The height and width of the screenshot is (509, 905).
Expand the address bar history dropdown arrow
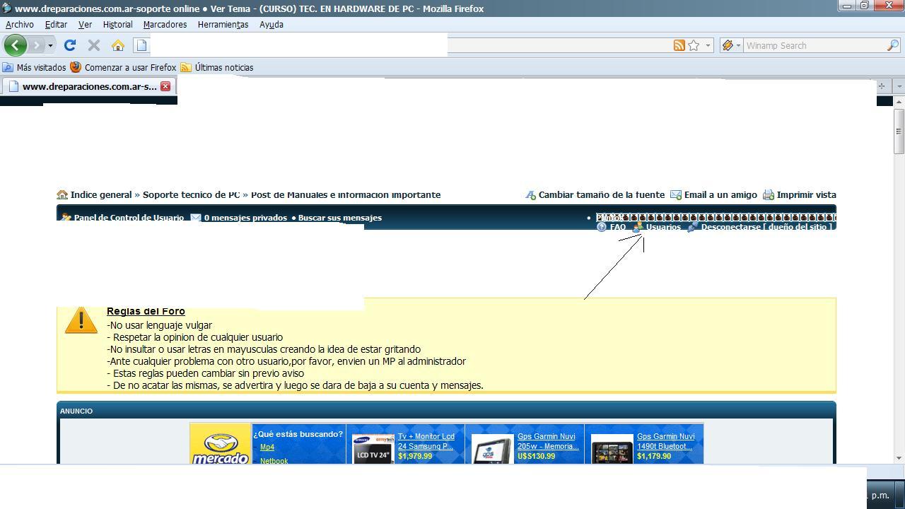(x=708, y=45)
